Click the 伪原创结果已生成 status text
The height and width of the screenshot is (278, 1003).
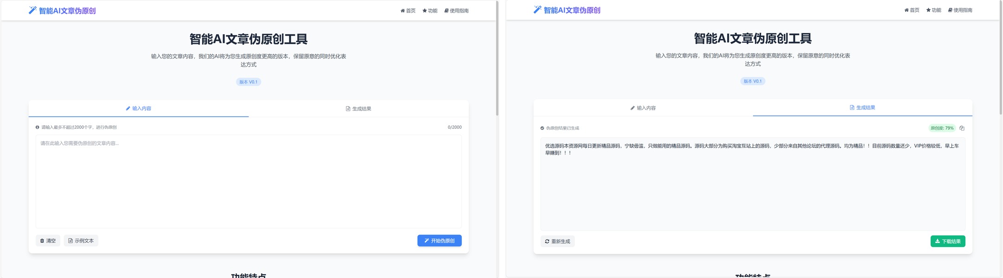(x=563, y=128)
